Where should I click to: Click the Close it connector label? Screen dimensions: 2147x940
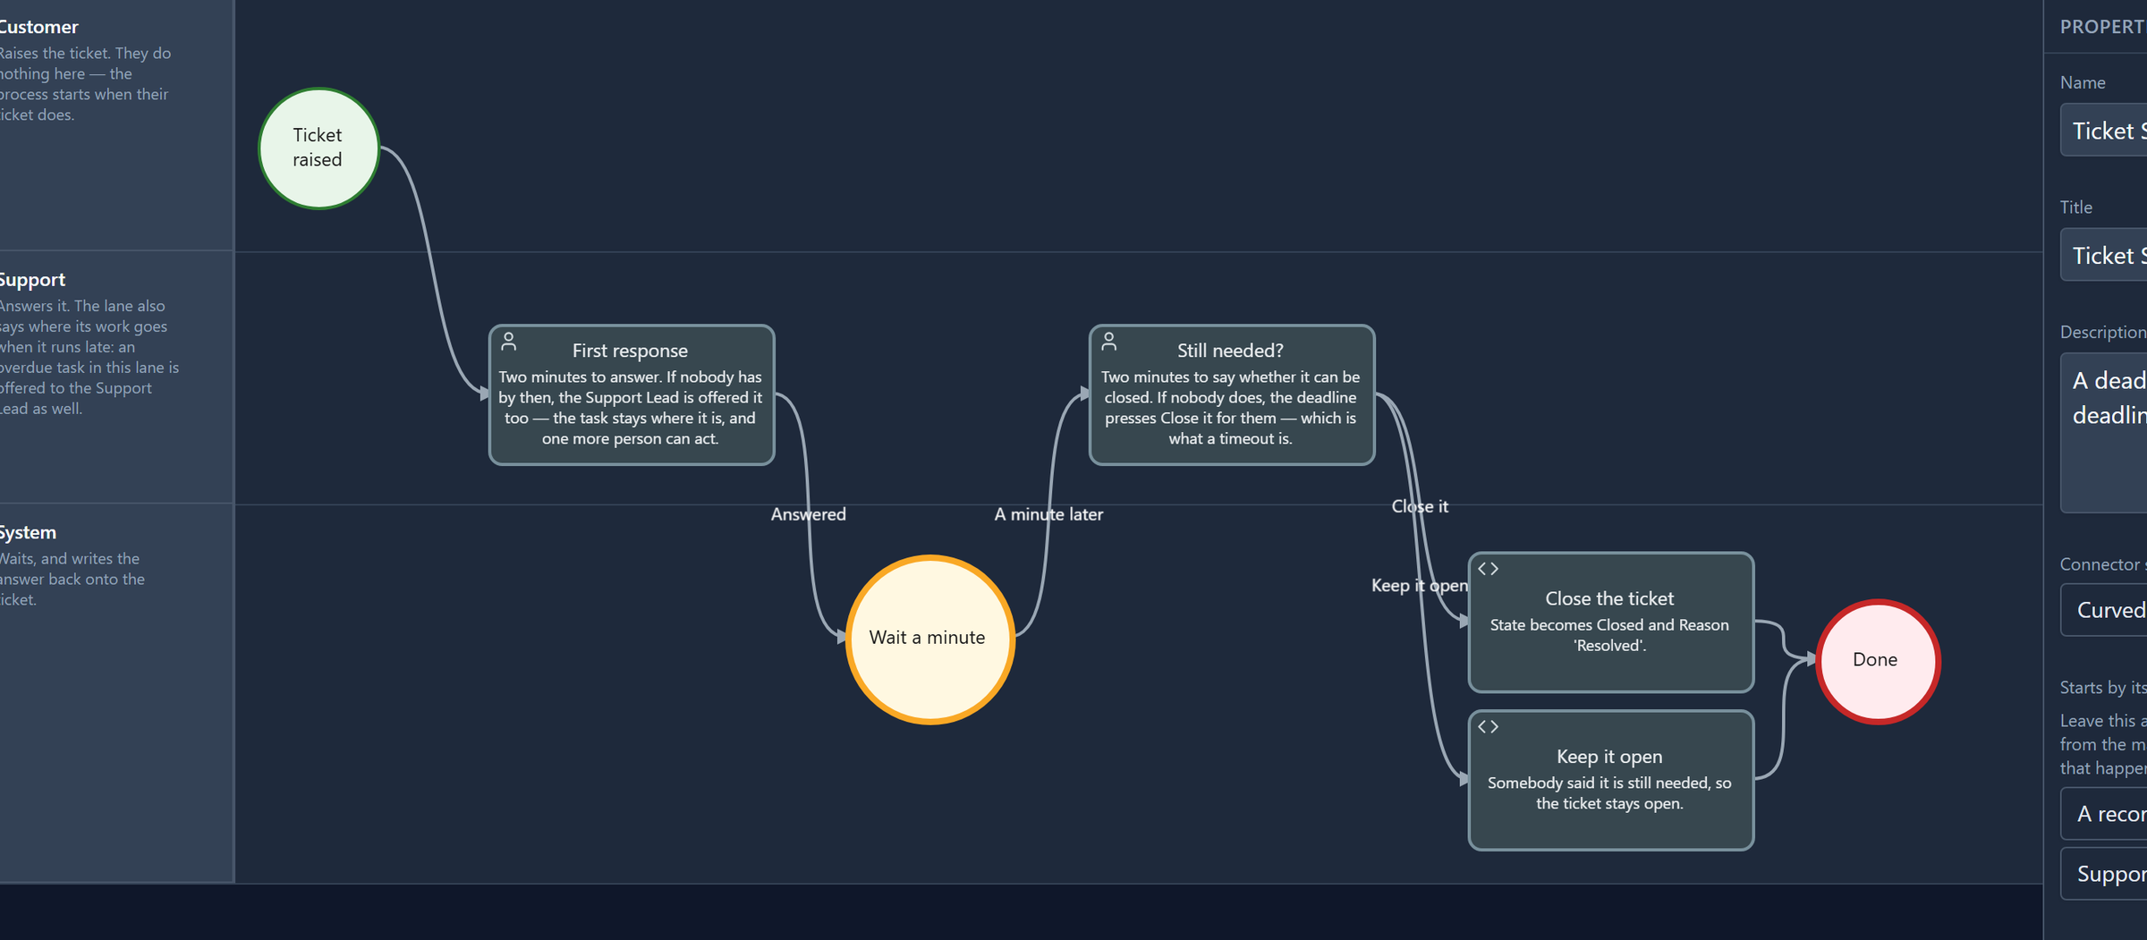point(1420,506)
